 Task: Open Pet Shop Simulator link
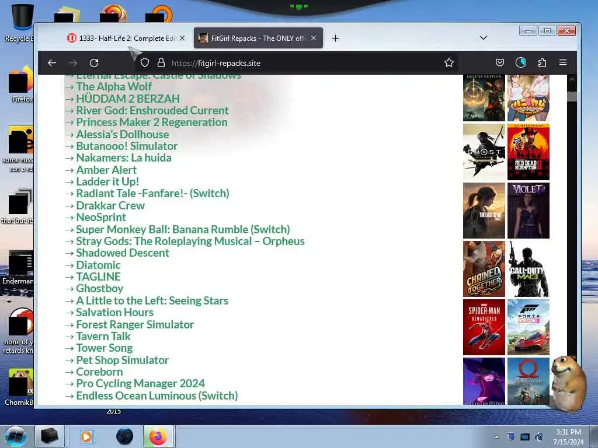click(122, 360)
